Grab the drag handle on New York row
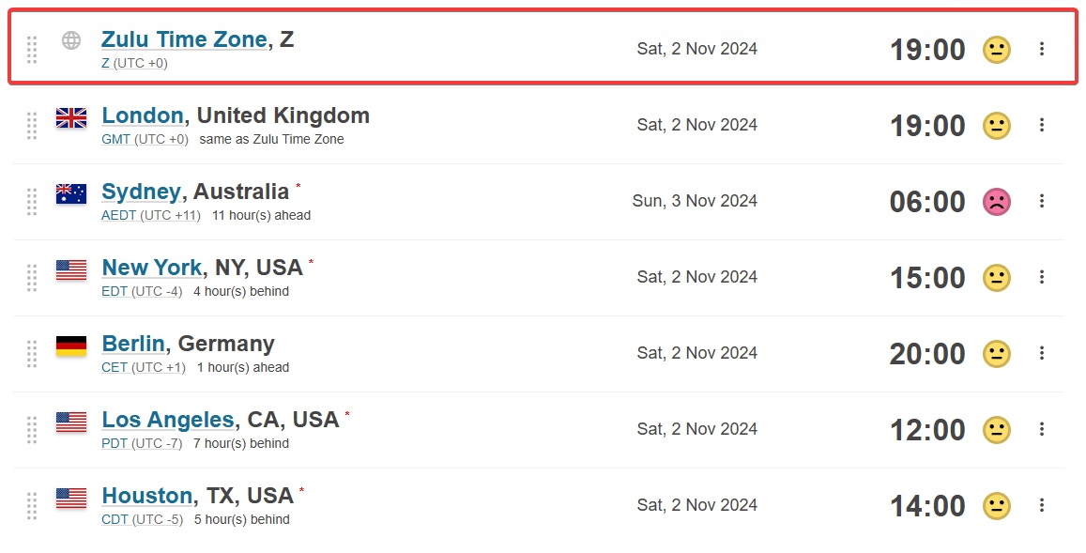Image resolution: width=1086 pixels, height=553 pixels. [32, 277]
